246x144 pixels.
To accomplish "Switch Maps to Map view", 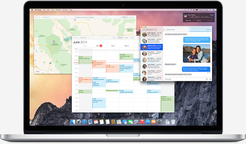I will pyautogui.click(x=124, y=17).
